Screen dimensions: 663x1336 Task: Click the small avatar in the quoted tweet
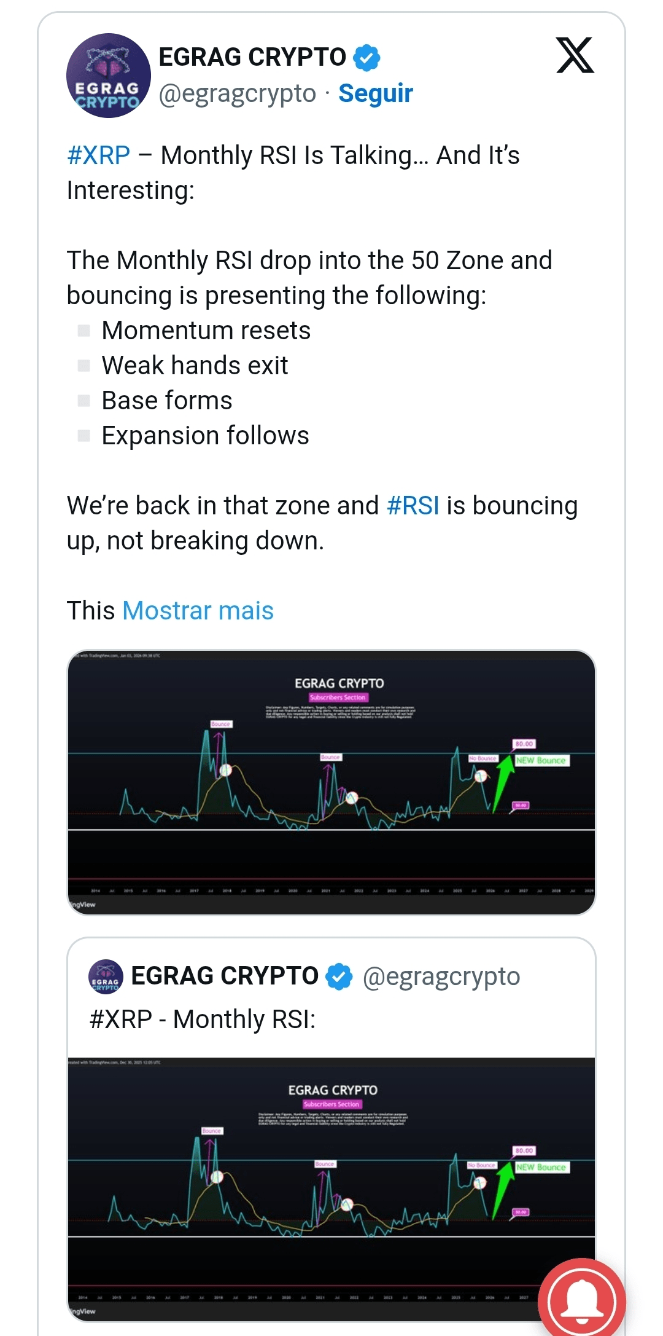(106, 976)
